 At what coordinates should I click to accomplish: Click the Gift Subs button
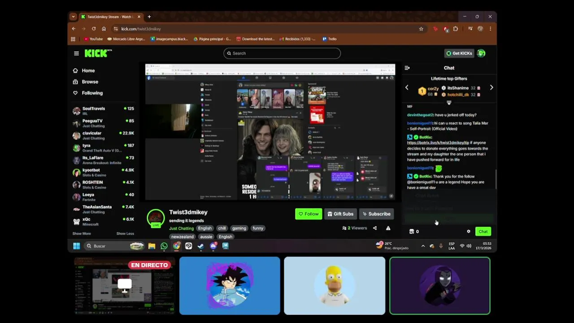pos(340,214)
